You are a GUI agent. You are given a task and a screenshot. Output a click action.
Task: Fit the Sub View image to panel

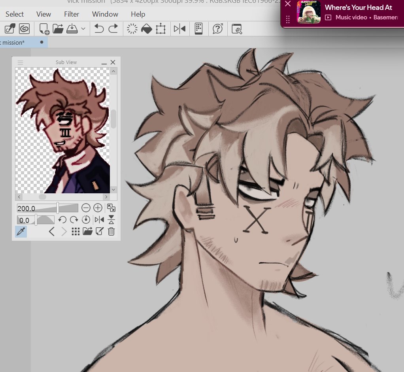pos(111,208)
